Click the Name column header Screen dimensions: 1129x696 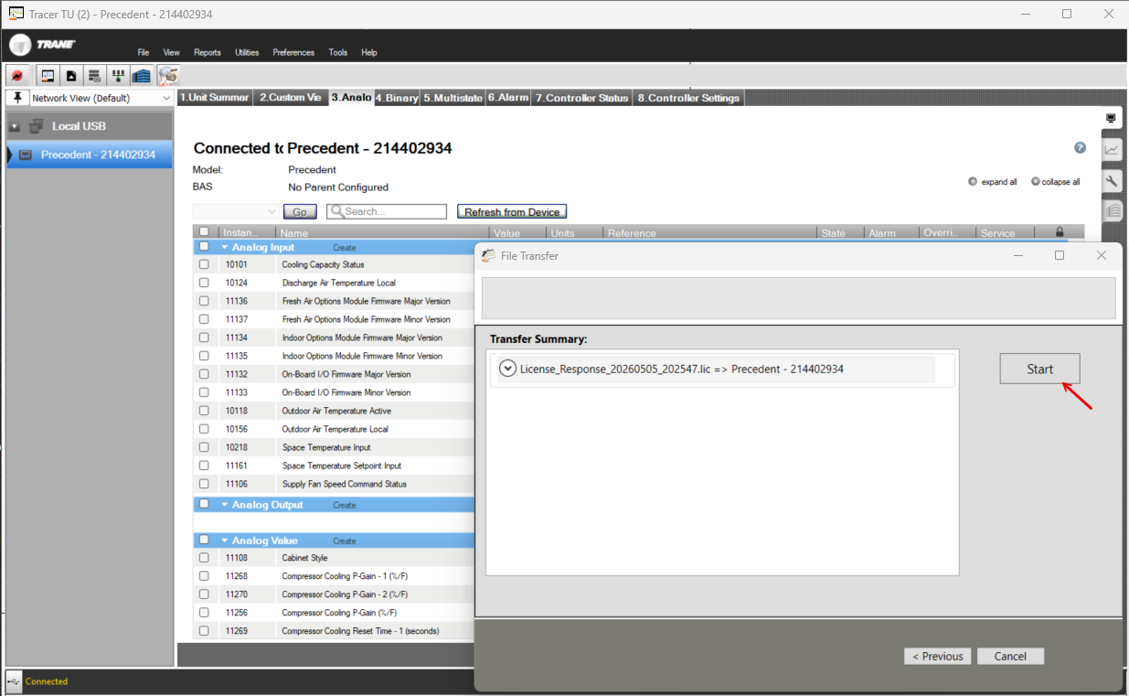pos(383,232)
